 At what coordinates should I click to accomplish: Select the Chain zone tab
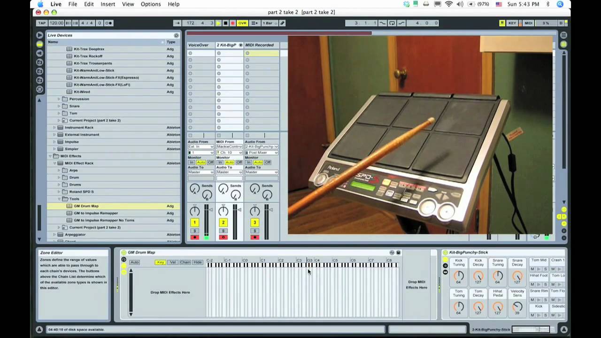click(185, 262)
